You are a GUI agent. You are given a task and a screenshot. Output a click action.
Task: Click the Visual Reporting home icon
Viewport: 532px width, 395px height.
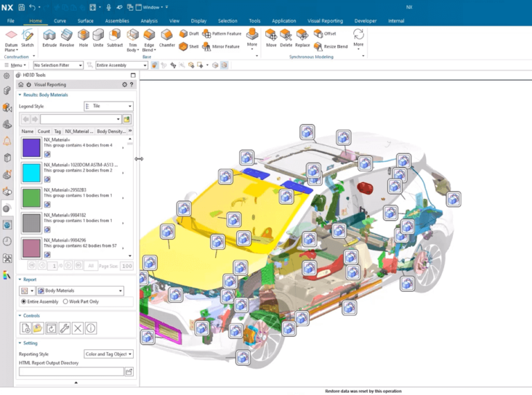click(x=21, y=84)
